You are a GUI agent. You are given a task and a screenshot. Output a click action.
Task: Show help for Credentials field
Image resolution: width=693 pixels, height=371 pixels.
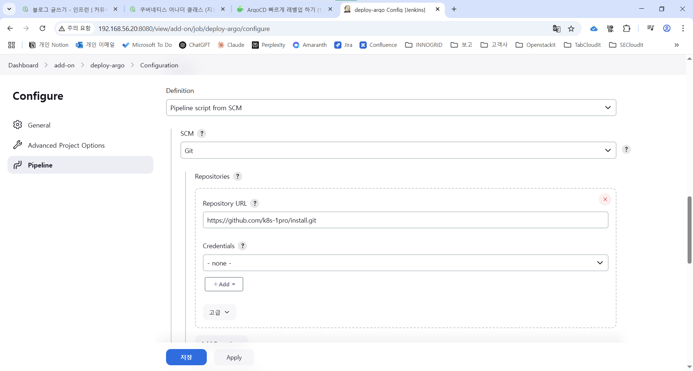(243, 246)
